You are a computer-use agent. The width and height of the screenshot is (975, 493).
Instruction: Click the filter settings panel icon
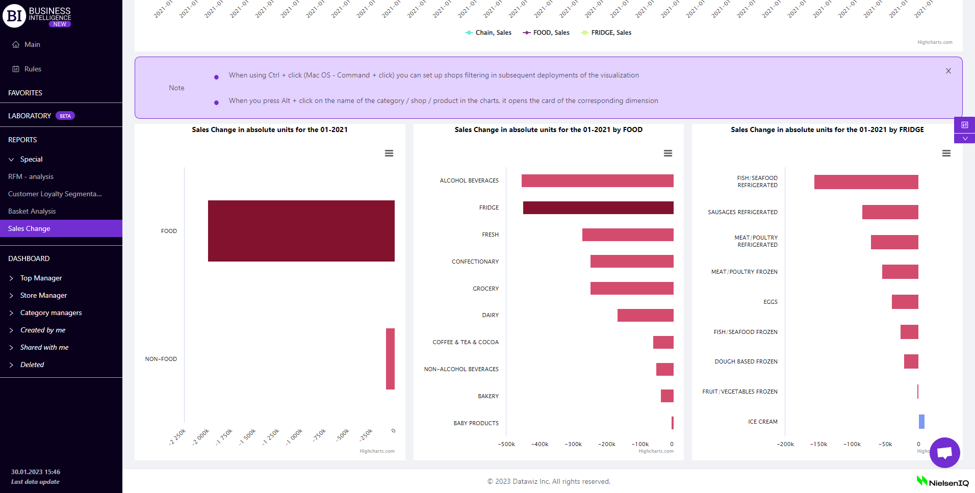964,125
